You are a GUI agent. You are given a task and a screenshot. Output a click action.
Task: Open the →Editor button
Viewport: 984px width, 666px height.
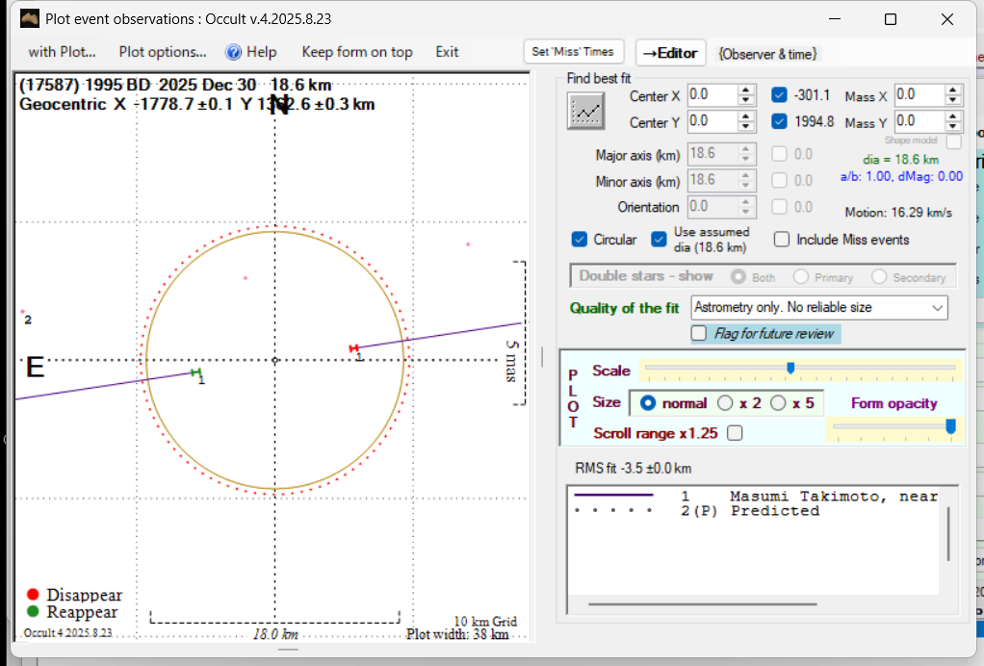pyautogui.click(x=671, y=53)
